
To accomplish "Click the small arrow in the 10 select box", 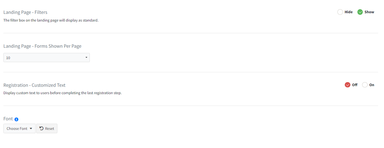I will click(x=86, y=58).
